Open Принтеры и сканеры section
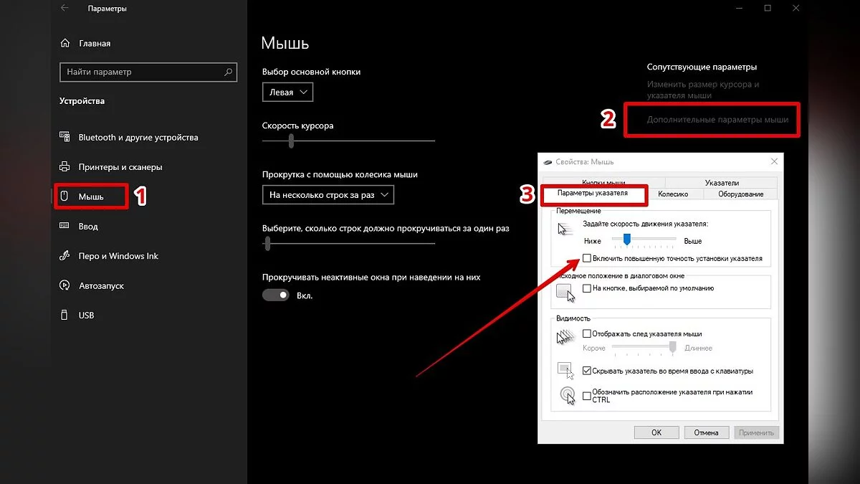 coord(120,167)
